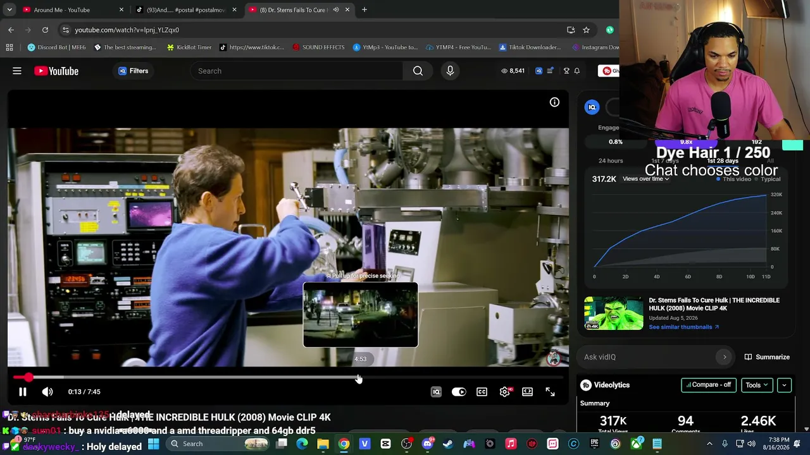The width and height of the screenshot is (810, 455).
Task: Open the Xbox app from the taskbar
Action: pos(636,444)
